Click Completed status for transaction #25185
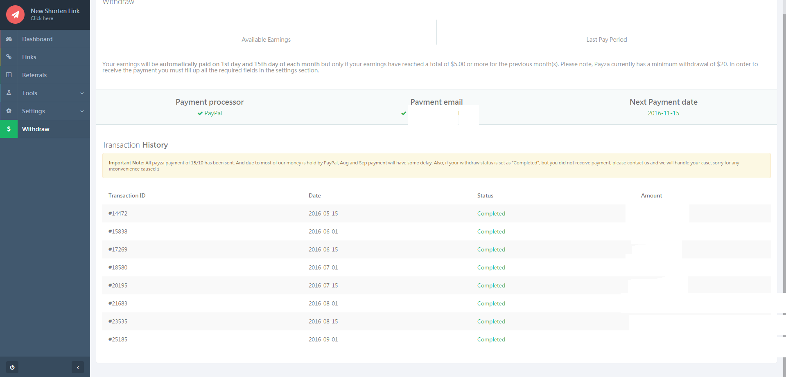Image resolution: width=786 pixels, height=377 pixels. [x=491, y=339]
